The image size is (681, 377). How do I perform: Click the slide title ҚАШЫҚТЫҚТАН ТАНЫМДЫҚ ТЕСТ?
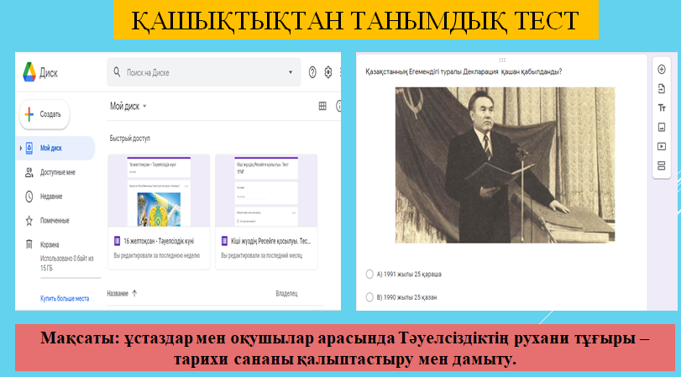[355, 20]
